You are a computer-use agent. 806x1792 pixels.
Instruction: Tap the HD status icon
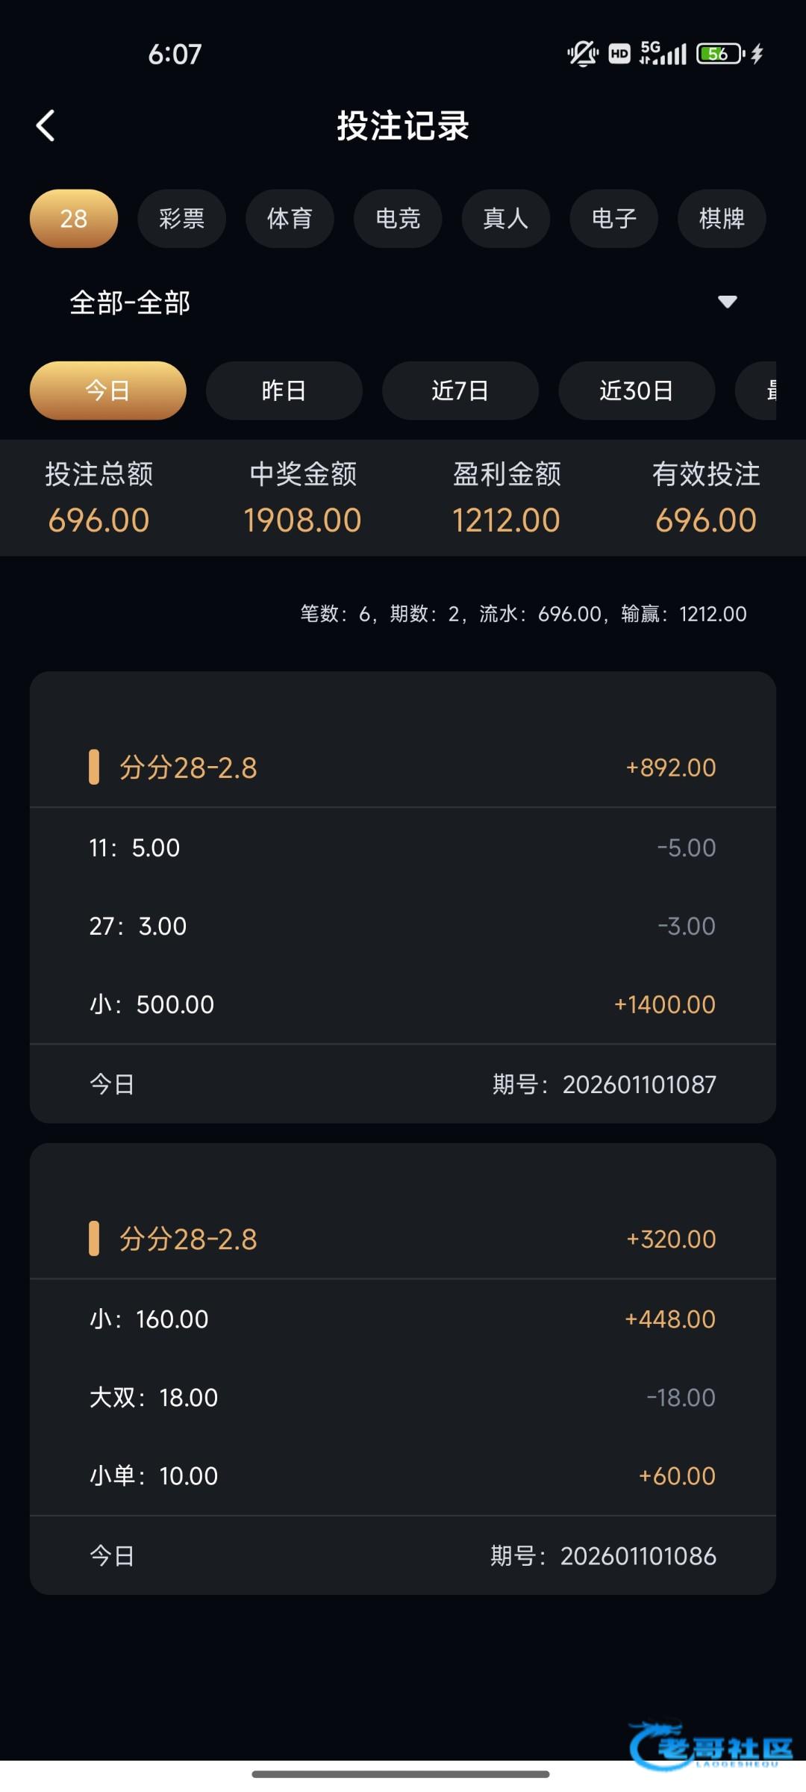pyautogui.click(x=619, y=54)
